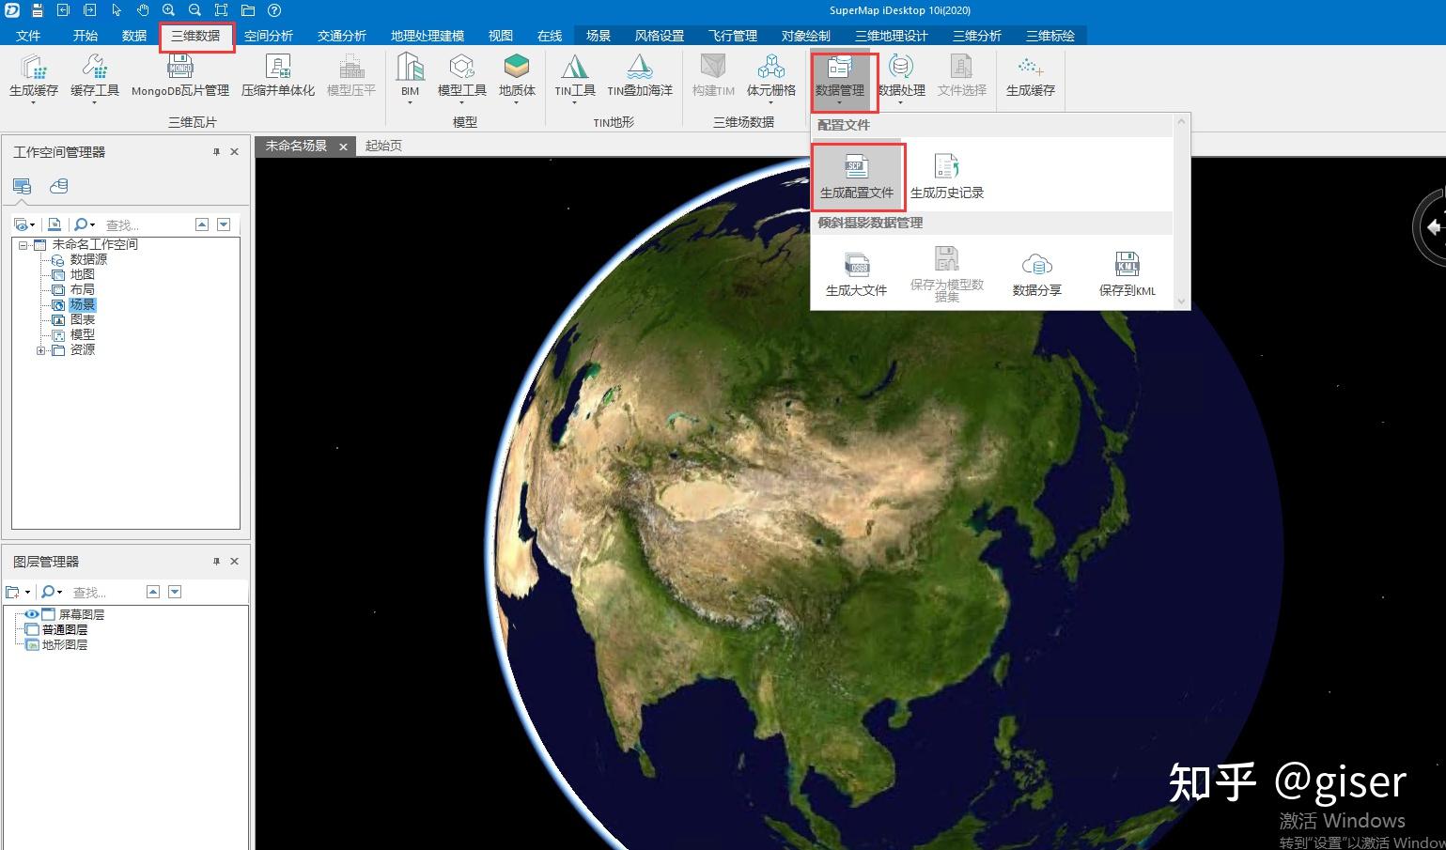The width and height of the screenshot is (1446, 850).
Task: Switch to the 数据 ribbon tab
Action: pos(134,36)
